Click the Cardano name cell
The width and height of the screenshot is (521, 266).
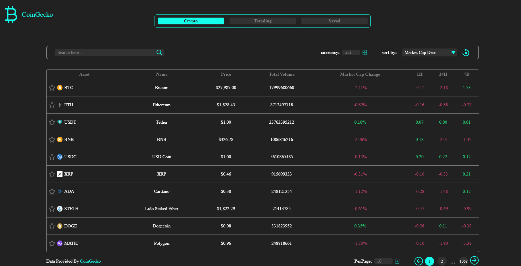pyautogui.click(x=162, y=191)
